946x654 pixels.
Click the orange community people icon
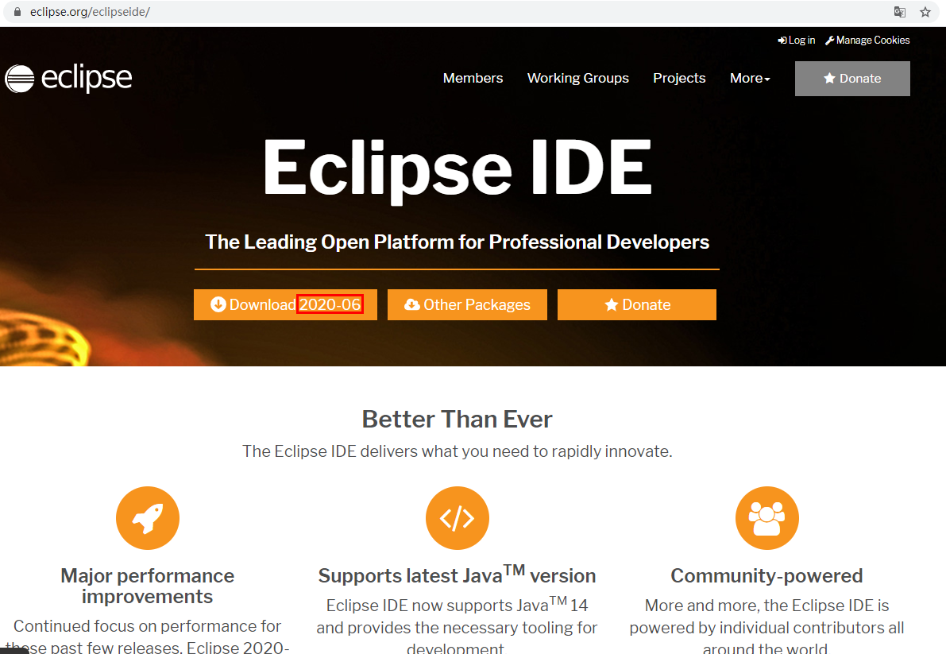tap(766, 517)
